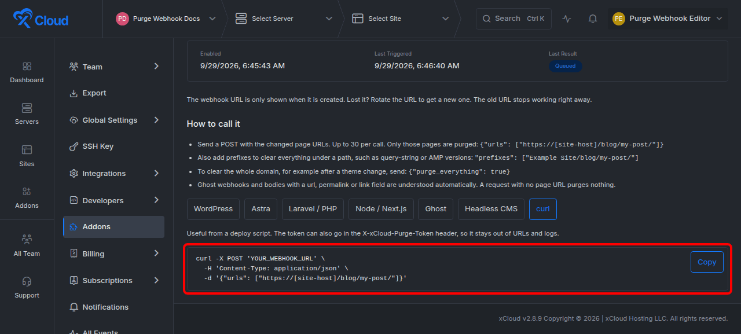This screenshot has width=741, height=334.
Task: Switch to the Headless CMS tab
Action: point(491,209)
